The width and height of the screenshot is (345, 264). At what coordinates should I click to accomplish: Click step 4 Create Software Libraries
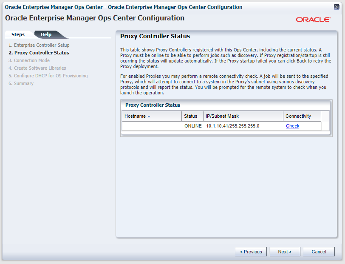click(37, 68)
